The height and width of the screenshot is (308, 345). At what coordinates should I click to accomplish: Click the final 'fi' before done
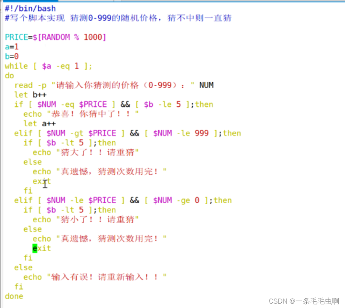(x=19, y=286)
